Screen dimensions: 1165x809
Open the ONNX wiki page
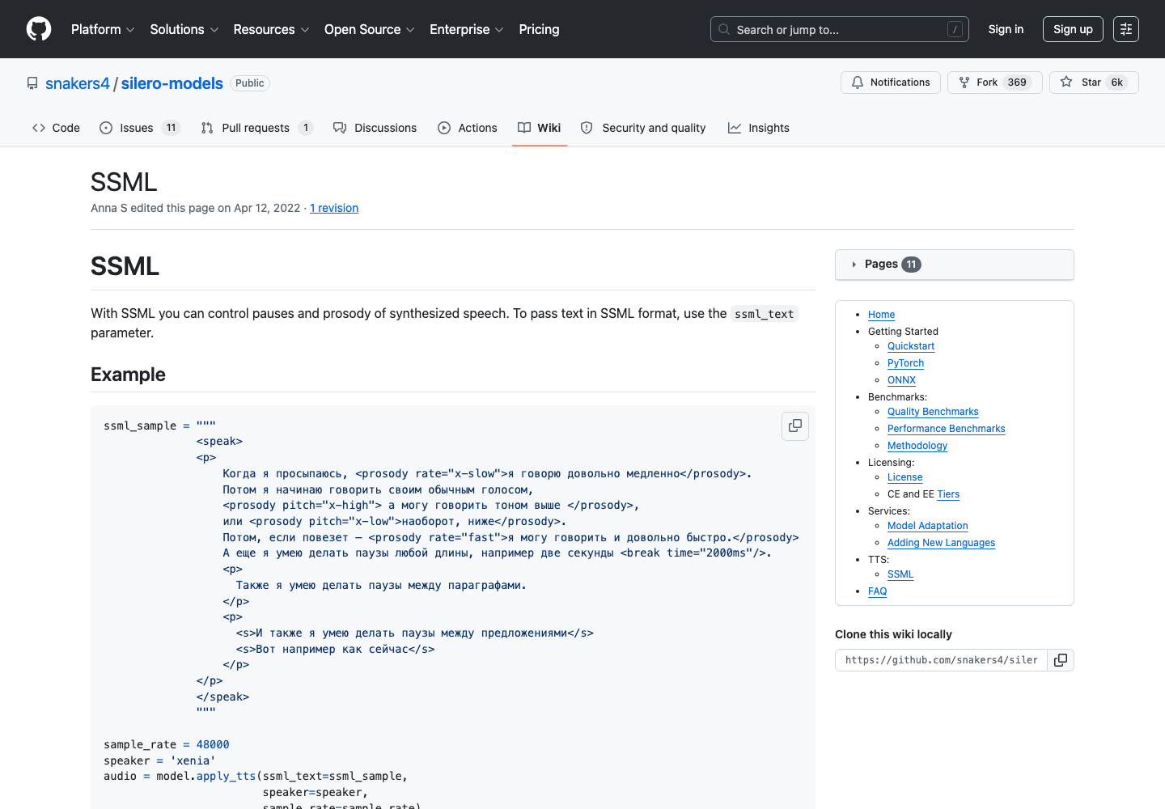(x=901, y=380)
